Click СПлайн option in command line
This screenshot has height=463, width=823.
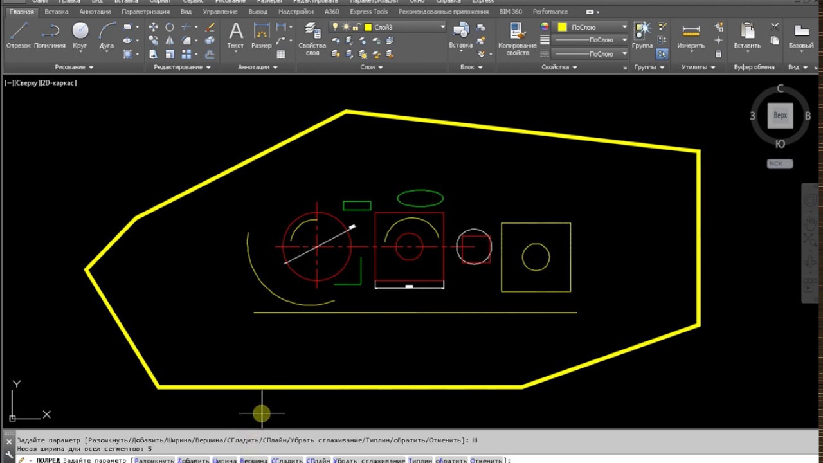point(318,460)
